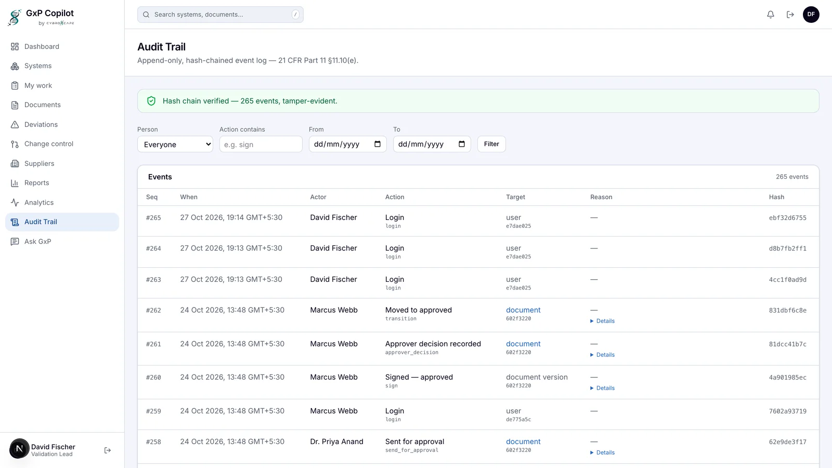Click the To date field

click(432, 144)
